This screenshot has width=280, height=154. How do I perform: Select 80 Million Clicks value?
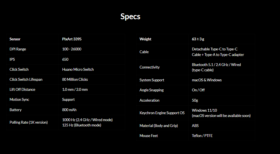75,79
